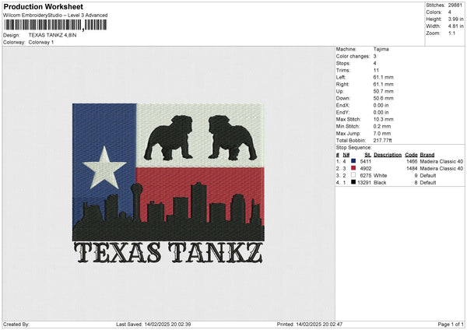Click the right bulldog silhouette
Image resolution: width=467 pixels, height=330 pixels.
233,136
